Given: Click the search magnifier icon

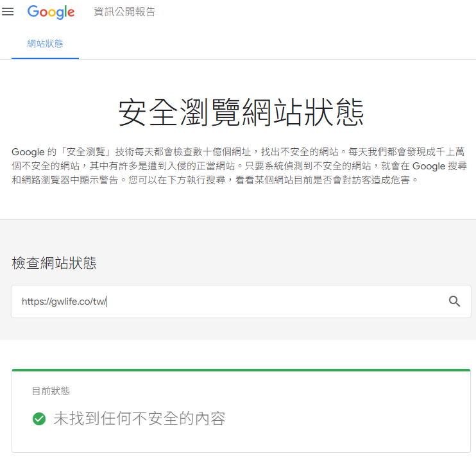Looking at the screenshot, I should point(454,301).
